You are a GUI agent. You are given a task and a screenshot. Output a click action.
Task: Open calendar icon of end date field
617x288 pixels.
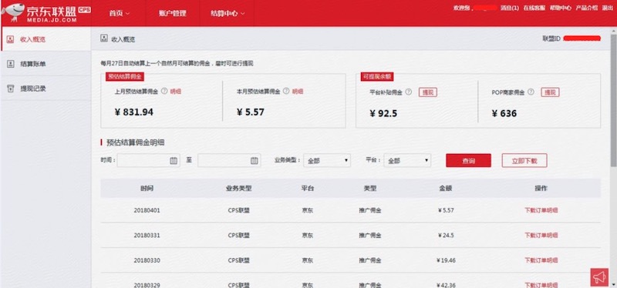[255, 160]
